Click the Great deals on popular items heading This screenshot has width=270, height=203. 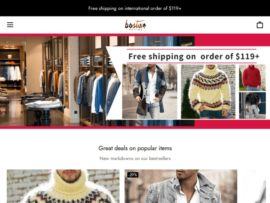(x=135, y=148)
